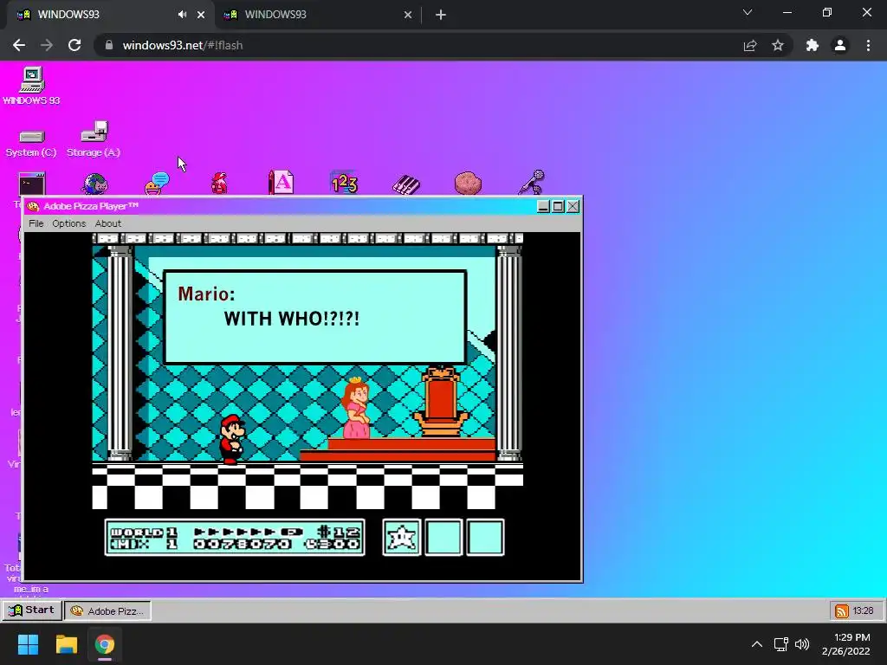Mute the first tab via speaker icon
Viewport: 887px width, 665px height.
tap(182, 15)
